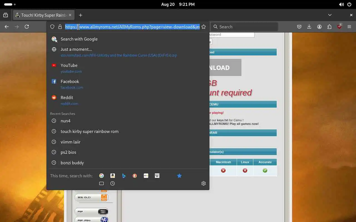The height and width of the screenshot is (222, 356).
Task: Click the green Accurate checkmark
Action: click(265, 170)
